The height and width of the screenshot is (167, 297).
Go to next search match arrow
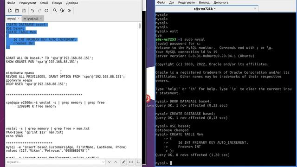[x=110, y=162]
